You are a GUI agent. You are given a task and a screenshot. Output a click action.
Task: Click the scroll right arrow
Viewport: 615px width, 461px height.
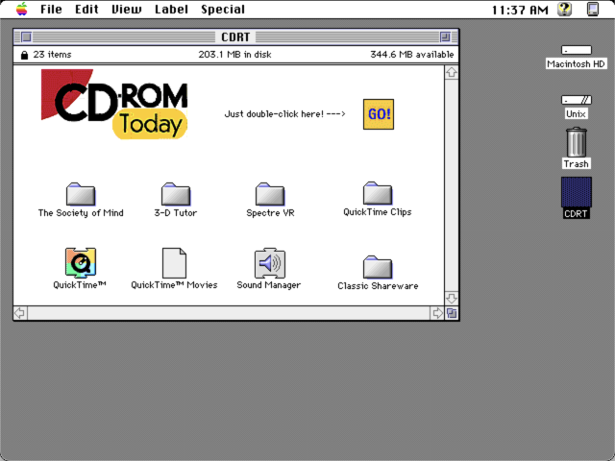pyautogui.click(x=437, y=313)
